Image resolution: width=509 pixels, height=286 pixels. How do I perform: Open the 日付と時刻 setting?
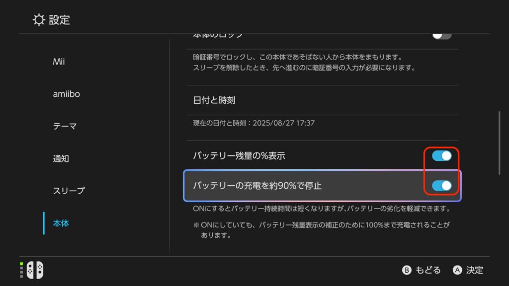[x=214, y=100]
